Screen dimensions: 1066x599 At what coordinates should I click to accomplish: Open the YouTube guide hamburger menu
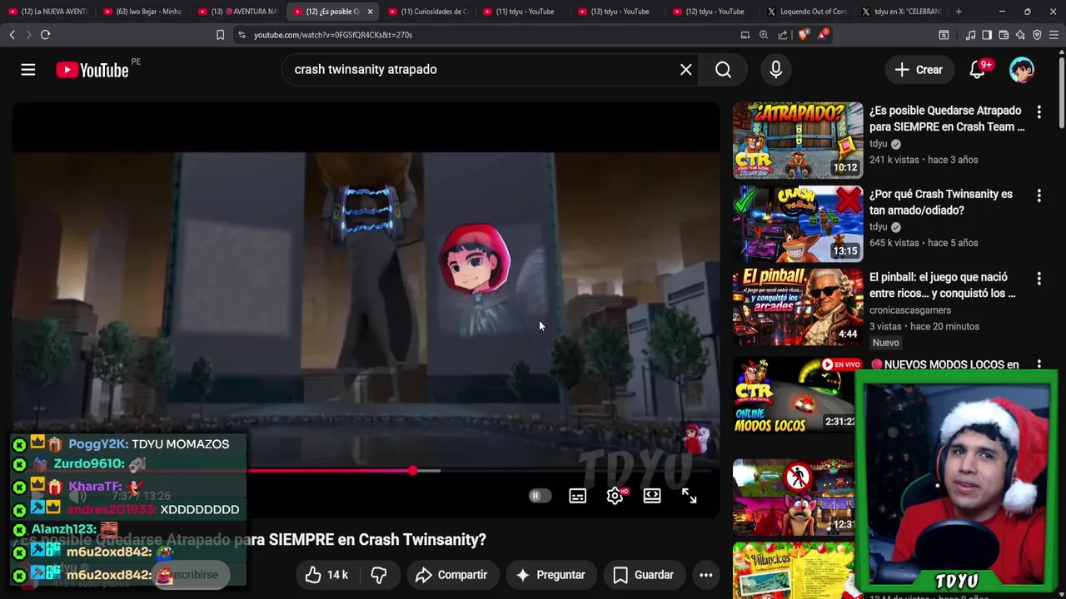(x=28, y=70)
